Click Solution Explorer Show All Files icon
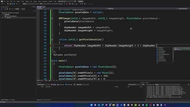Image resolution: width=190 pixels, height=107 pixels. (18, 9)
